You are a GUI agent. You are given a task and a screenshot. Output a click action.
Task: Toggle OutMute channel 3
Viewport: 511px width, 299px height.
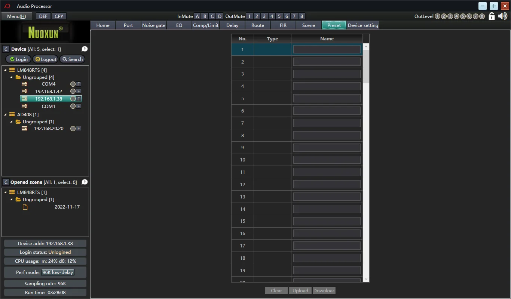(264, 16)
